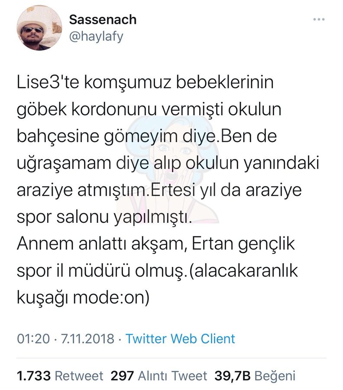Open the Twitter Web Client source link
This screenshot has width=343, height=390.
click(180, 338)
